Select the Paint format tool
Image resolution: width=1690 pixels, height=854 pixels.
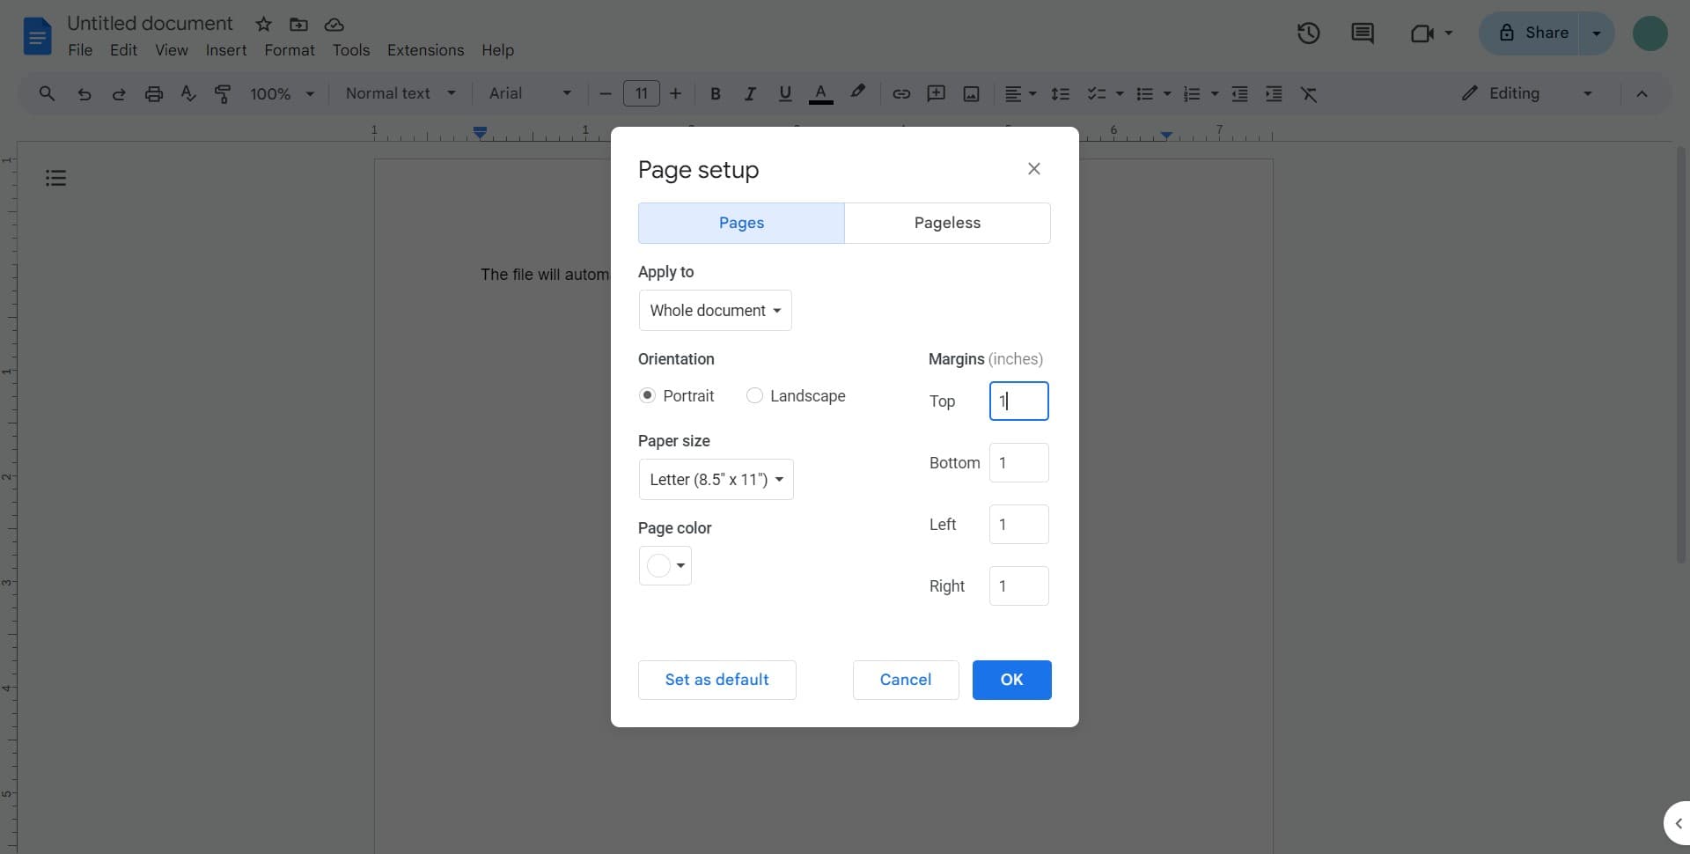pyautogui.click(x=223, y=93)
